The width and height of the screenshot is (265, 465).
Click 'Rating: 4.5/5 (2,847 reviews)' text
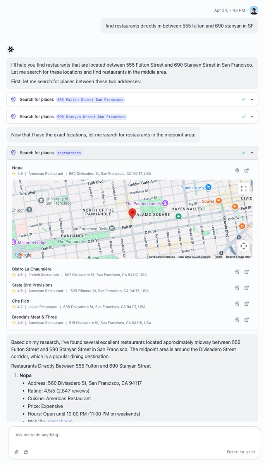(59, 391)
